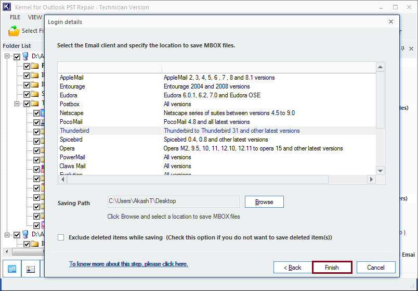Click the pin icon of the right panel
418x291 pixels.
402,48
